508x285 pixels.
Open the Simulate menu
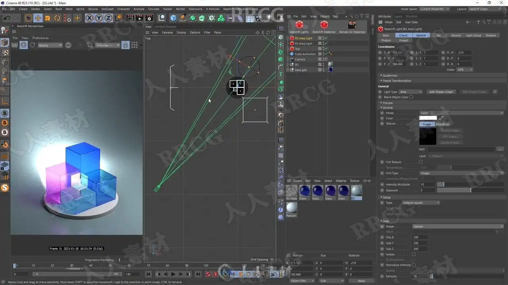point(154,9)
